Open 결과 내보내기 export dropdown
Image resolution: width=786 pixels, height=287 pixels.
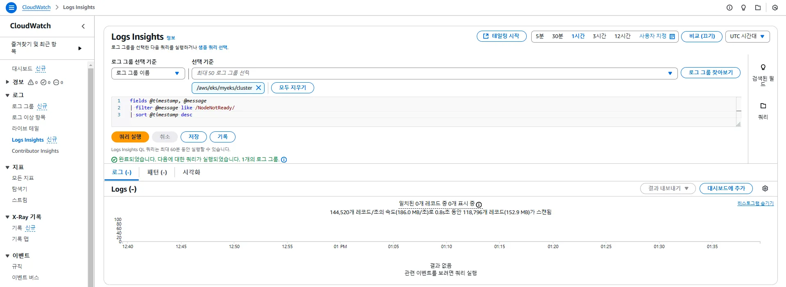pos(668,188)
